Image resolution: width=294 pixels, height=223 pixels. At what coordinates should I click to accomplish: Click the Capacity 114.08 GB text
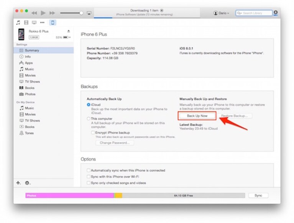[103, 58]
